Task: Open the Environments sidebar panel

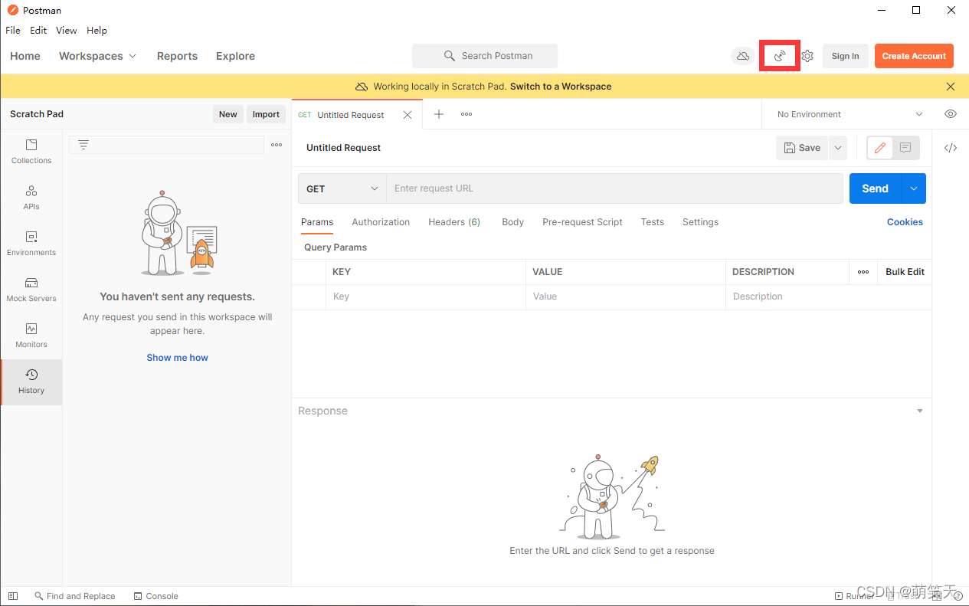Action: [x=31, y=244]
